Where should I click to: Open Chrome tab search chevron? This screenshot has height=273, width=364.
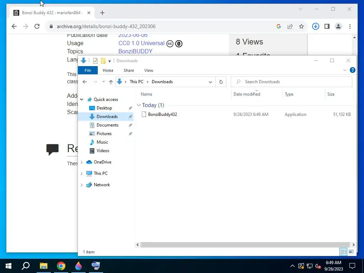pos(300,9)
